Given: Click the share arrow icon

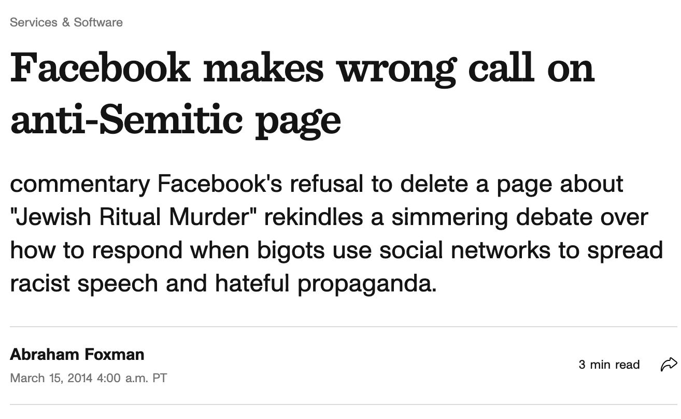Looking at the screenshot, I should coord(669,365).
